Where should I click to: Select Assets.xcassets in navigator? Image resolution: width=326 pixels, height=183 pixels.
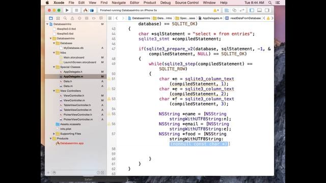70,124
